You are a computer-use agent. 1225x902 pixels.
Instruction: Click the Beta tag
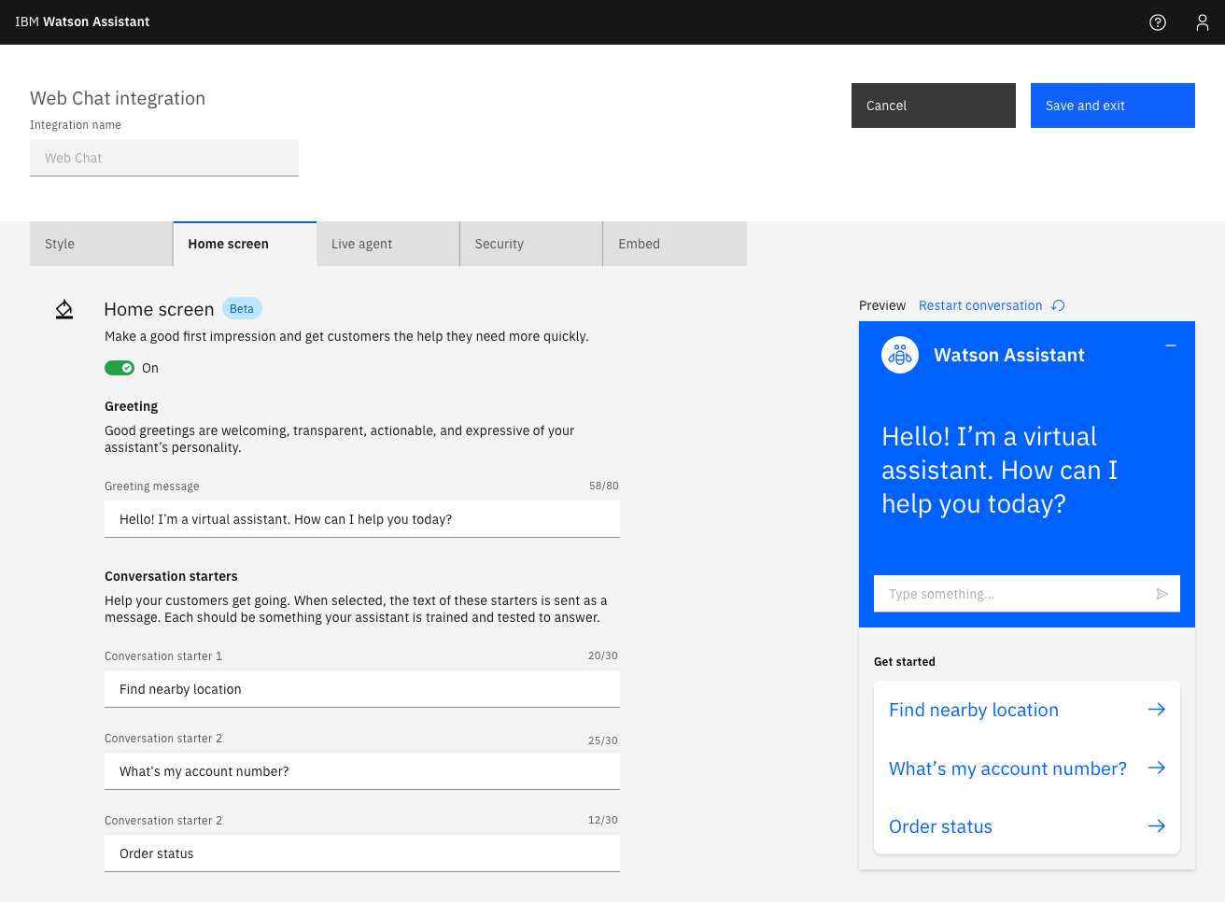(x=242, y=309)
